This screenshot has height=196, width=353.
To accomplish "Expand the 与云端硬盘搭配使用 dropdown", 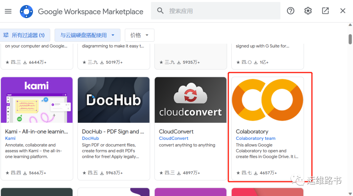I will [87, 35].
